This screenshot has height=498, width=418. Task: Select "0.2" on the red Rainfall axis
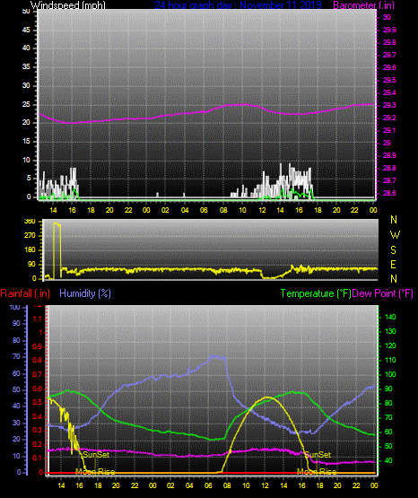click(38, 444)
